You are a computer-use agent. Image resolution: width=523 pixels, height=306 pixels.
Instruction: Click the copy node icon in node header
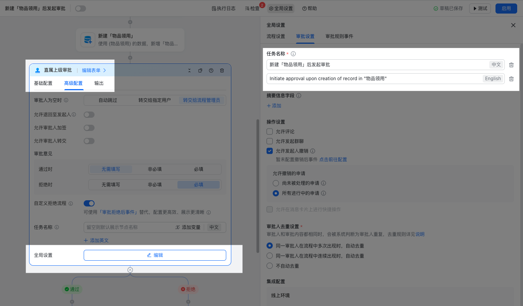coord(200,70)
